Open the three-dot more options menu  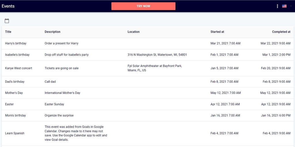tap(277, 6)
